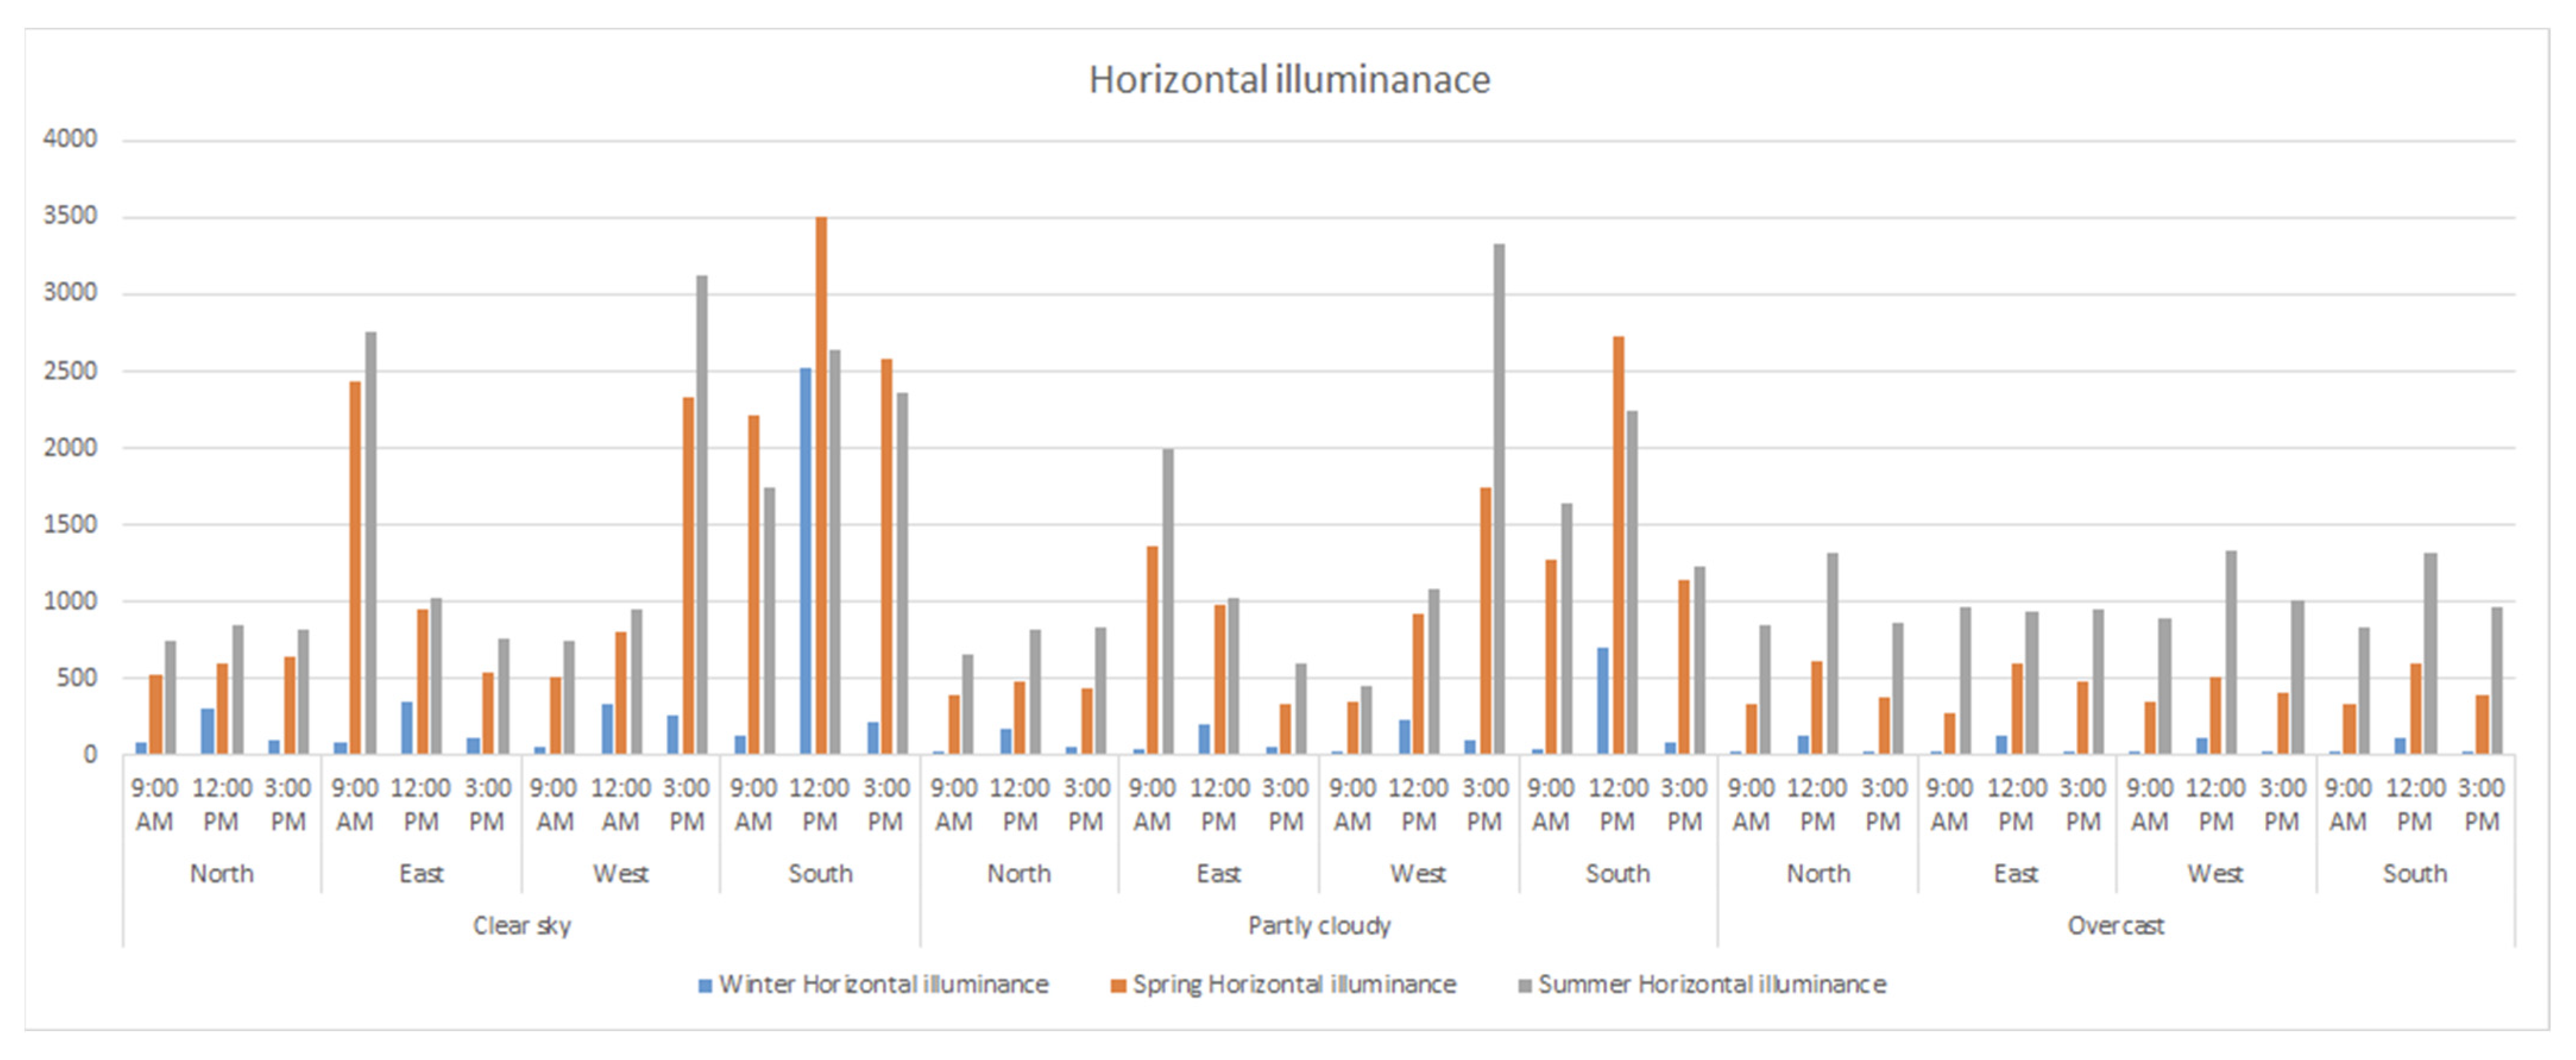Click the blue Winter legend color square
Image resolution: width=2576 pixels, height=1060 pixels.
(x=705, y=986)
